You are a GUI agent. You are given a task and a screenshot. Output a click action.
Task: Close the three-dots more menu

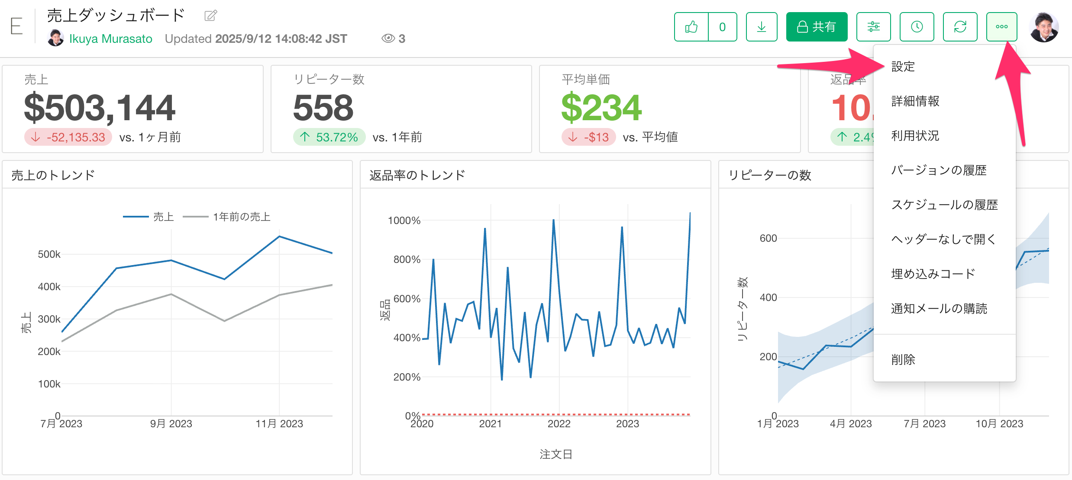[1001, 27]
